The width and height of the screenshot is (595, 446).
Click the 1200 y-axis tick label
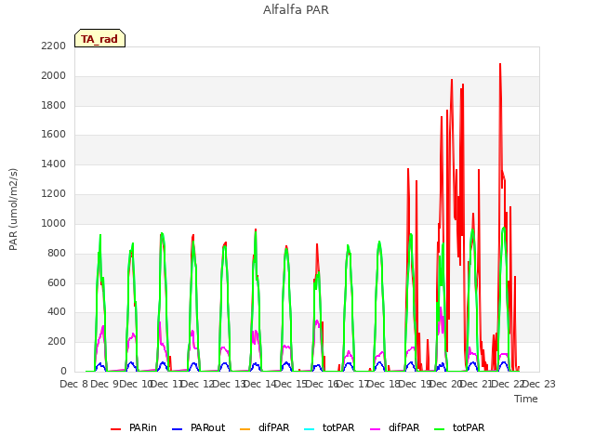[54, 194]
